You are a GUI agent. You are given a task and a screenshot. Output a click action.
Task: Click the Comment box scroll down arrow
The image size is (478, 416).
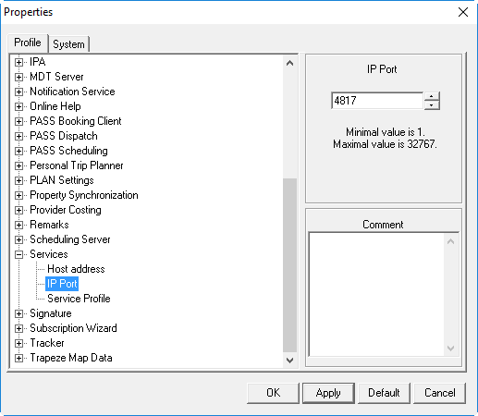[450, 349]
